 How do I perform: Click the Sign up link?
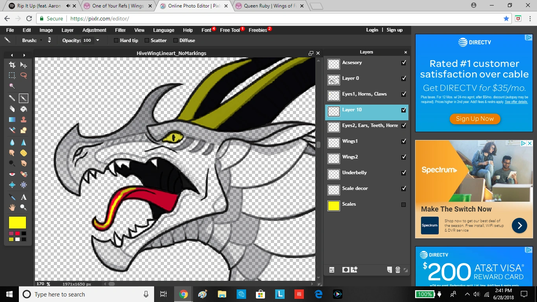point(394,30)
